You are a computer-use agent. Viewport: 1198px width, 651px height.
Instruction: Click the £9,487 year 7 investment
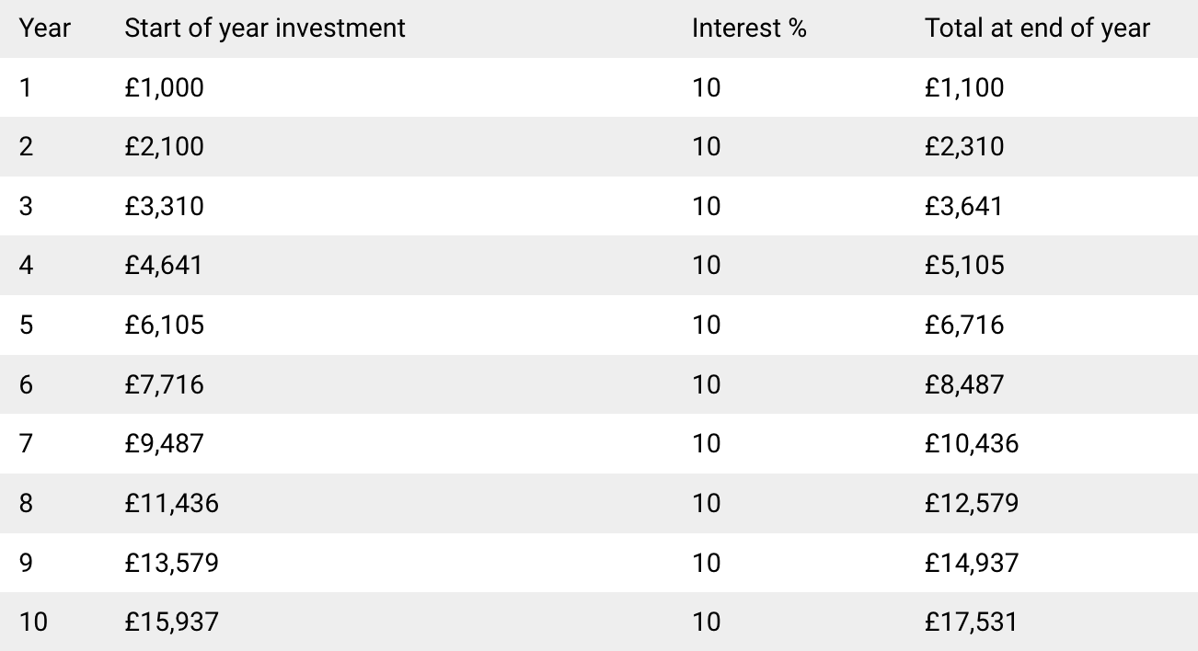tap(165, 443)
